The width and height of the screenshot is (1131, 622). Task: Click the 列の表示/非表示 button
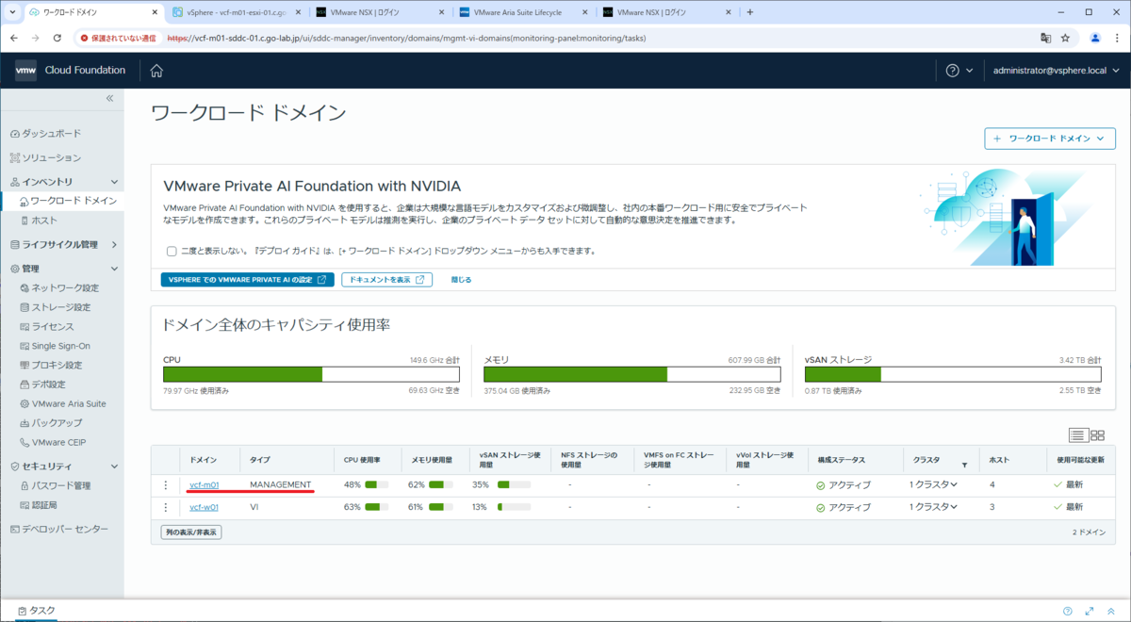tap(191, 532)
